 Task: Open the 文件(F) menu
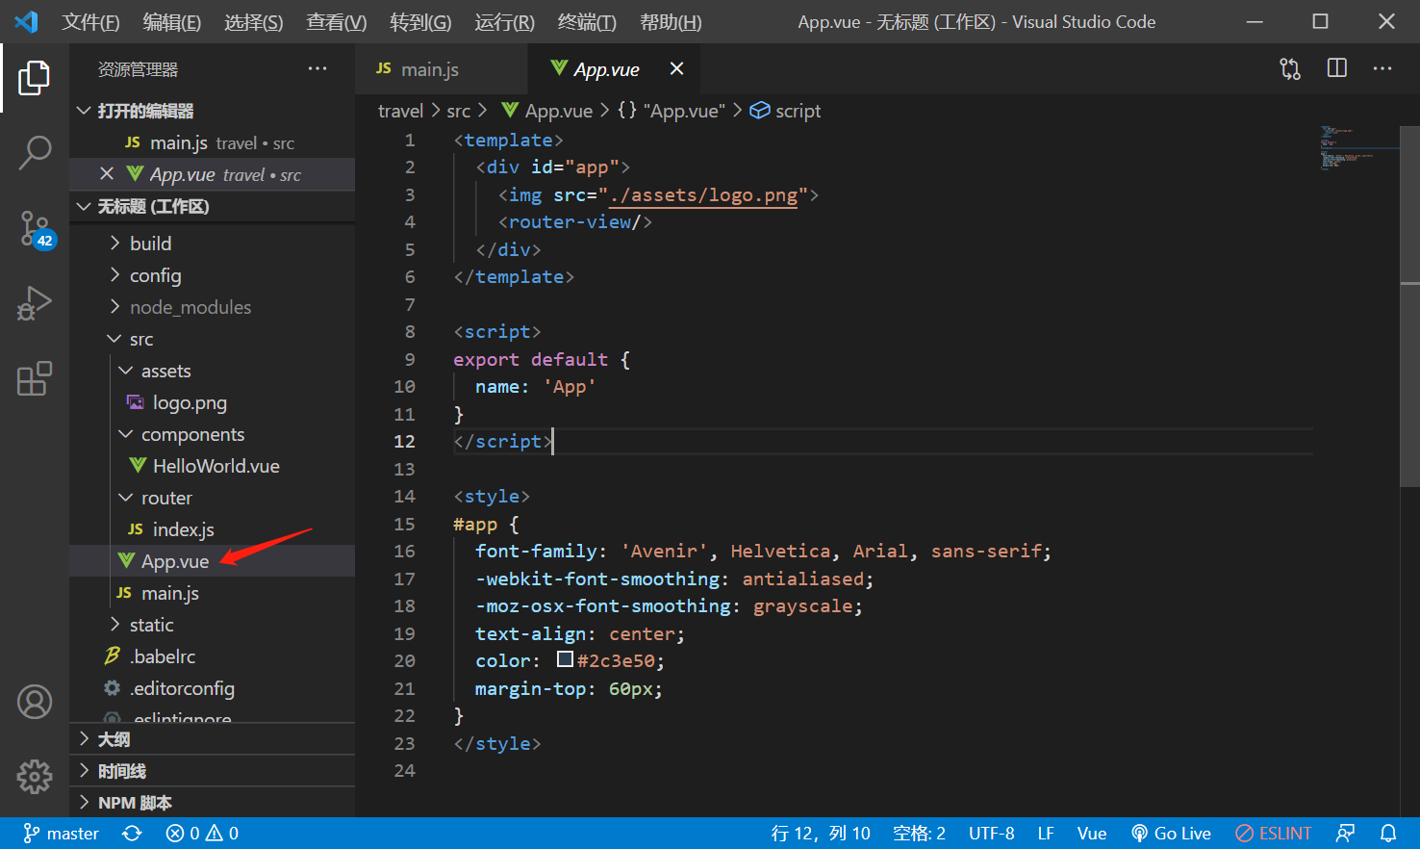(90, 22)
